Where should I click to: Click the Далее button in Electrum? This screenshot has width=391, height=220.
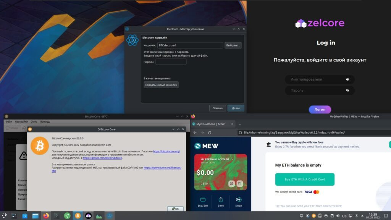(x=236, y=108)
